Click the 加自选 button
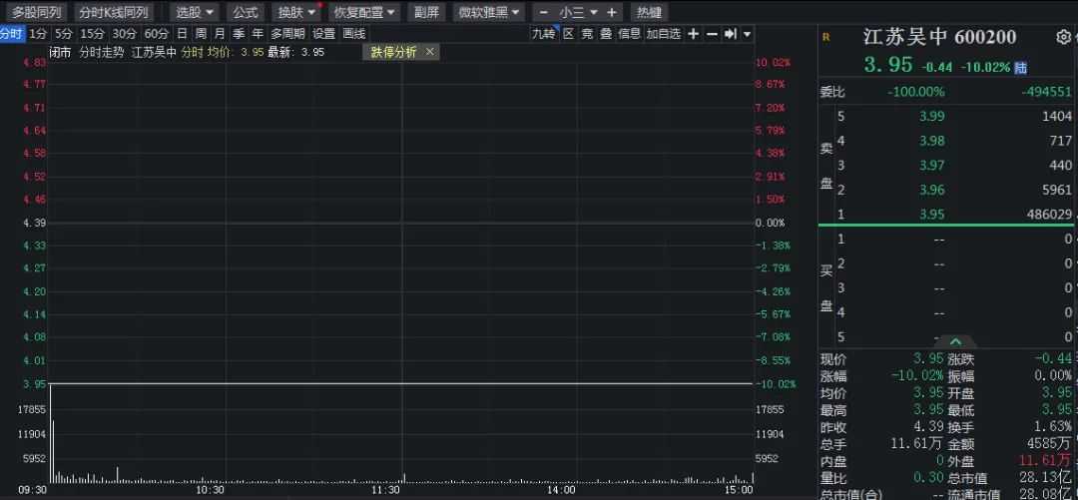This screenshot has height=500, width=1078. [x=663, y=34]
